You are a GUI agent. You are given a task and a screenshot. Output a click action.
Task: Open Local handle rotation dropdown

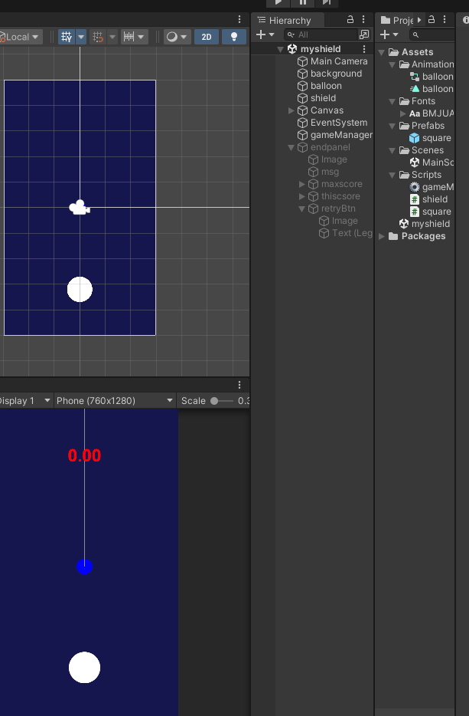21,37
